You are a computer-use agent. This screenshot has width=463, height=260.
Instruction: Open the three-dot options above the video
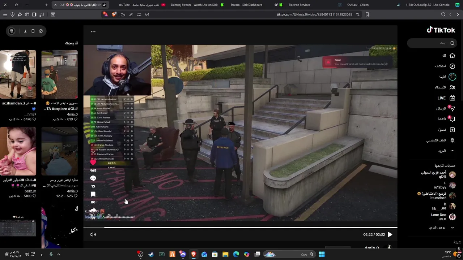click(93, 32)
